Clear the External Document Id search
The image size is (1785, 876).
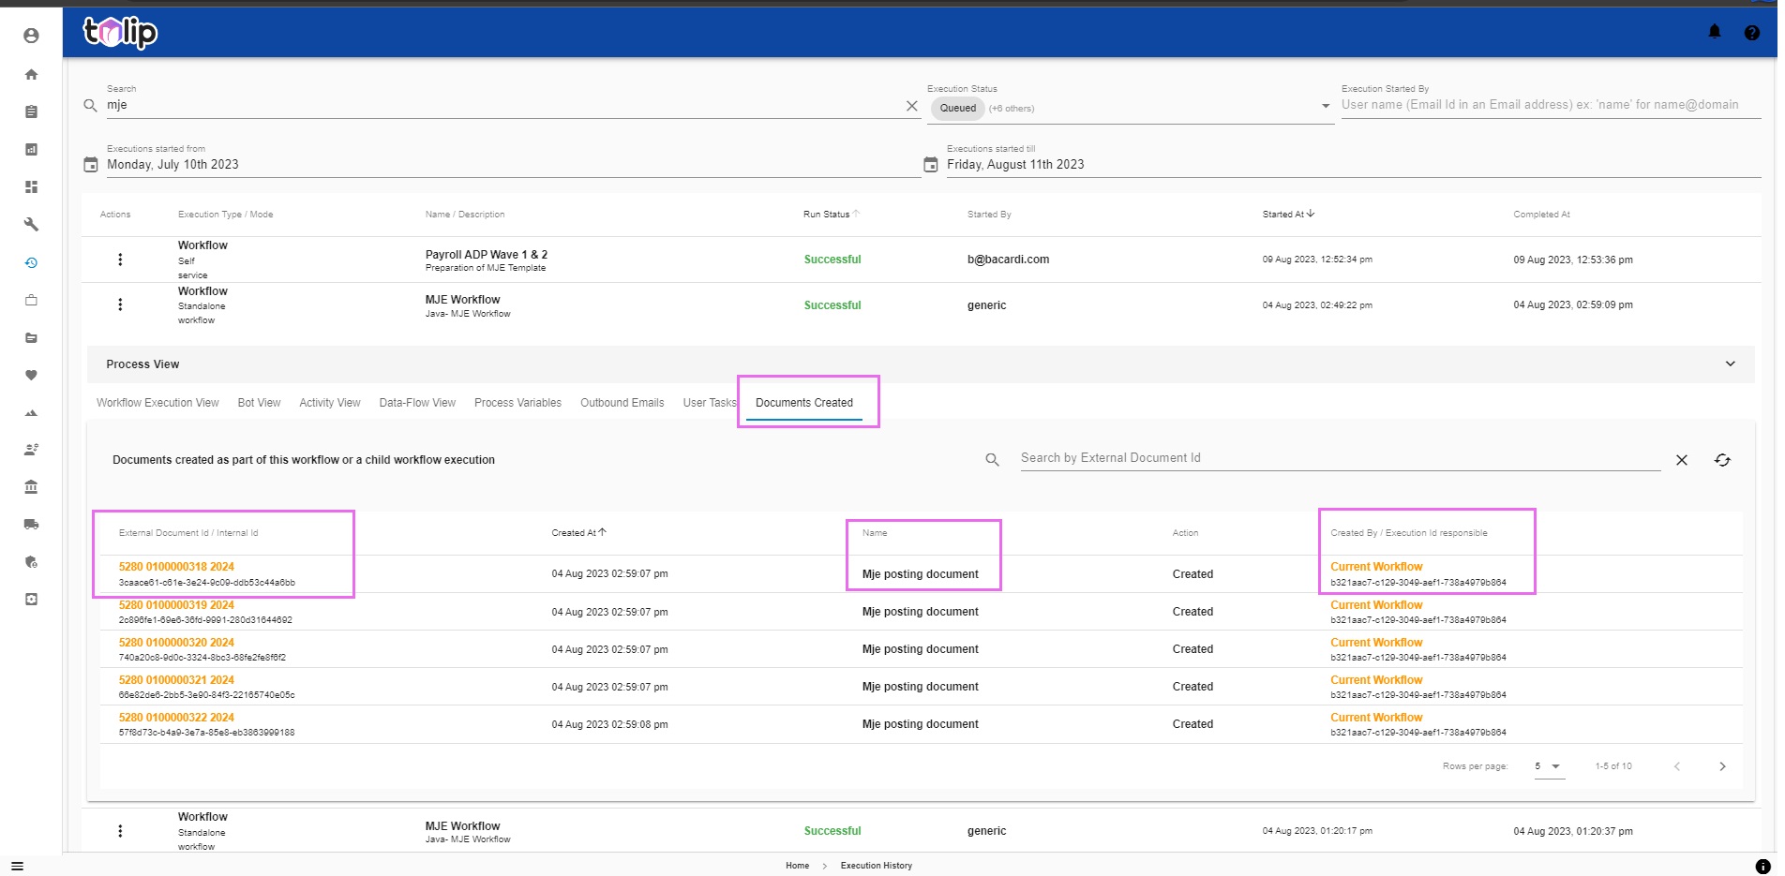[1682, 460]
